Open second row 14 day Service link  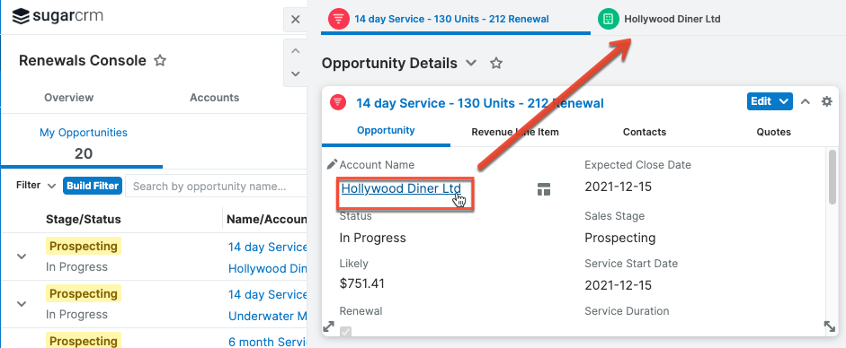tap(267, 294)
